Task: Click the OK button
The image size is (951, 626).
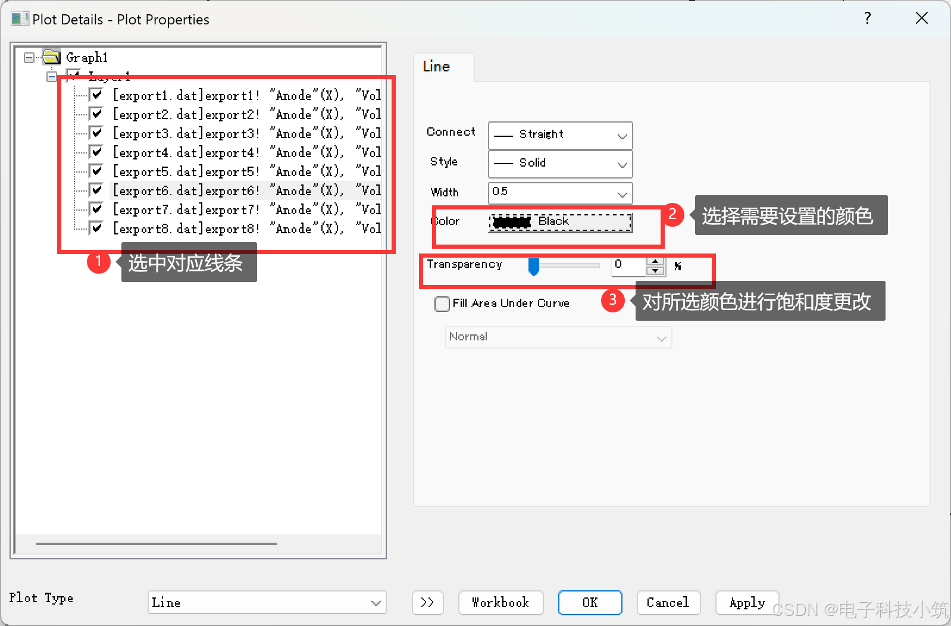Action: pos(590,602)
